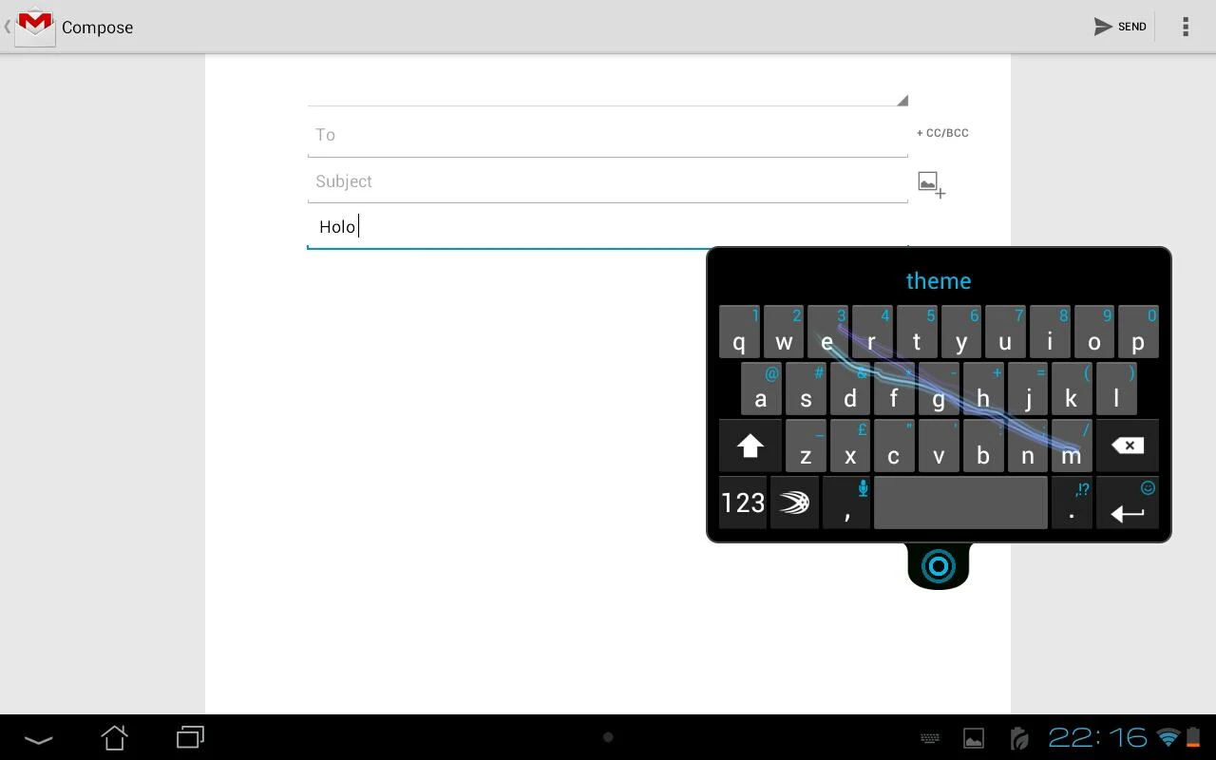Send the email with SEND button
1216x760 pixels.
(1120, 27)
